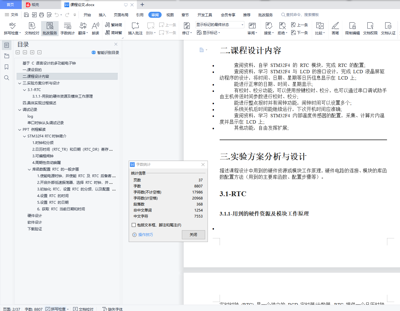Check 包括文本框、脚注和尾注 checkbox
Image resolution: width=400 pixels, height=311 pixels.
134,225
